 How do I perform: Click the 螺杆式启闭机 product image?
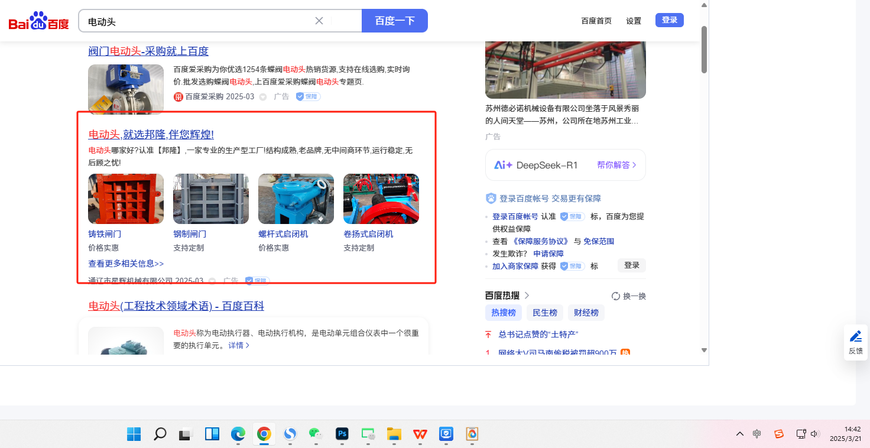(296, 199)
